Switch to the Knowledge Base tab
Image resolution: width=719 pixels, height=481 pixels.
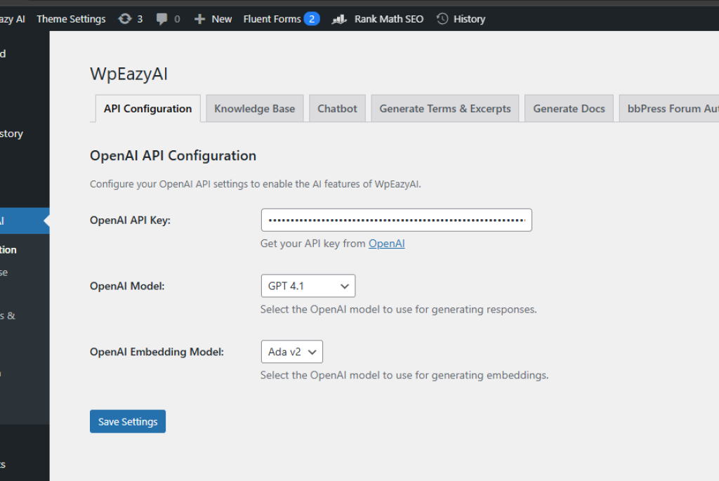click(254, 109)
